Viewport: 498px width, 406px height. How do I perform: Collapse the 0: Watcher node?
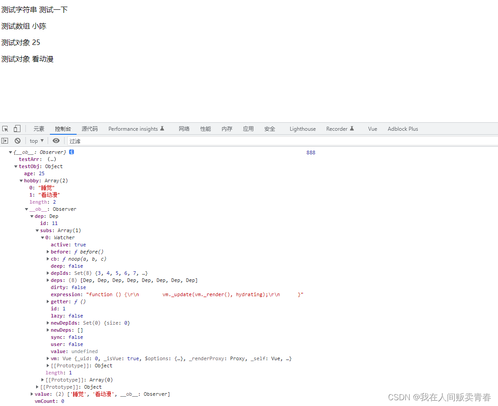tap(42, 237)
